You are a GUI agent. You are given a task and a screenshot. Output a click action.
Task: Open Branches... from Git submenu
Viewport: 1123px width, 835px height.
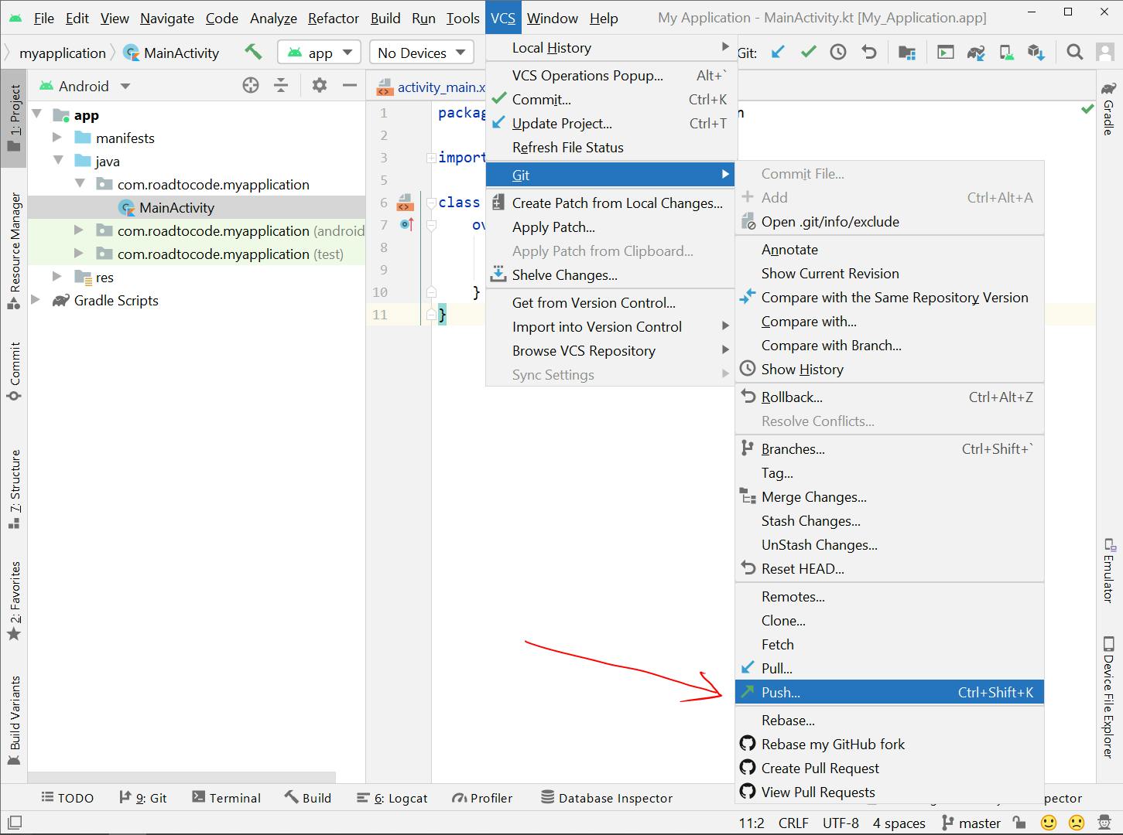(x=889, y=448)
